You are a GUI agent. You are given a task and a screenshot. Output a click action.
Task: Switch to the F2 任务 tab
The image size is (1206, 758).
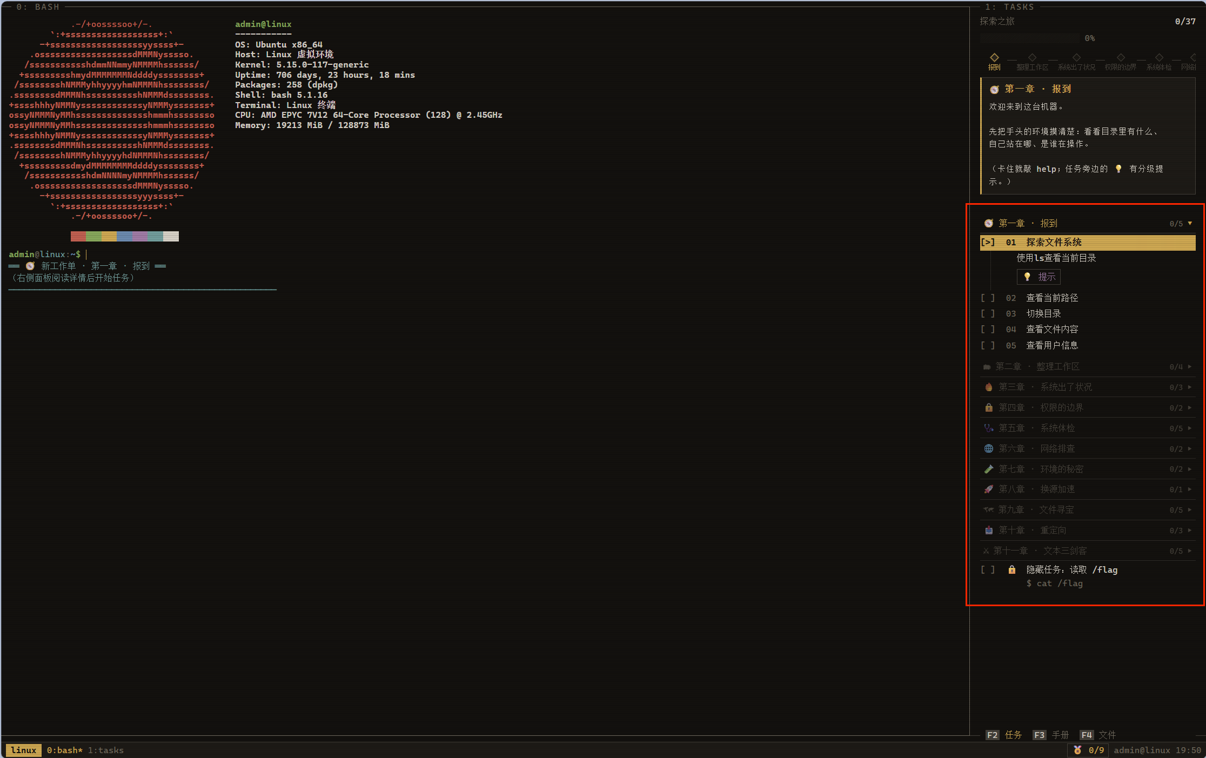point(1004,735)
